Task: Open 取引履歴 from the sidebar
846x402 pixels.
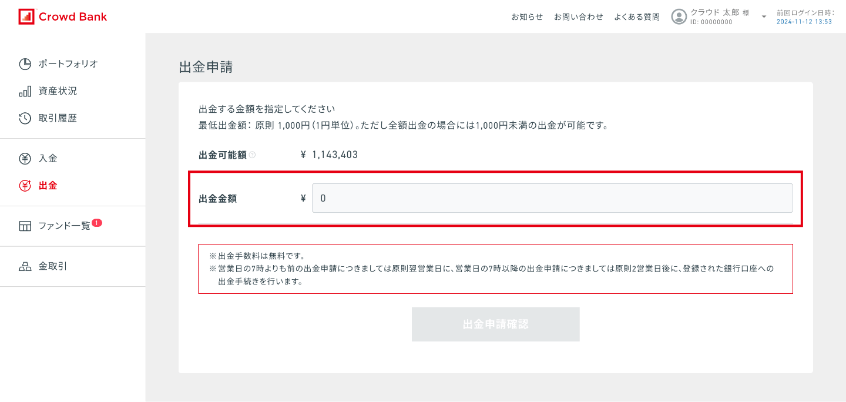Action: (x=58, y=118)
